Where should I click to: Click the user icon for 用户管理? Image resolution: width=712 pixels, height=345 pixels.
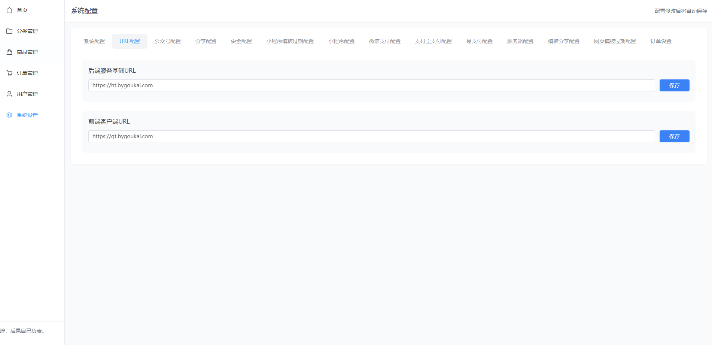click(x=9, y=94)
